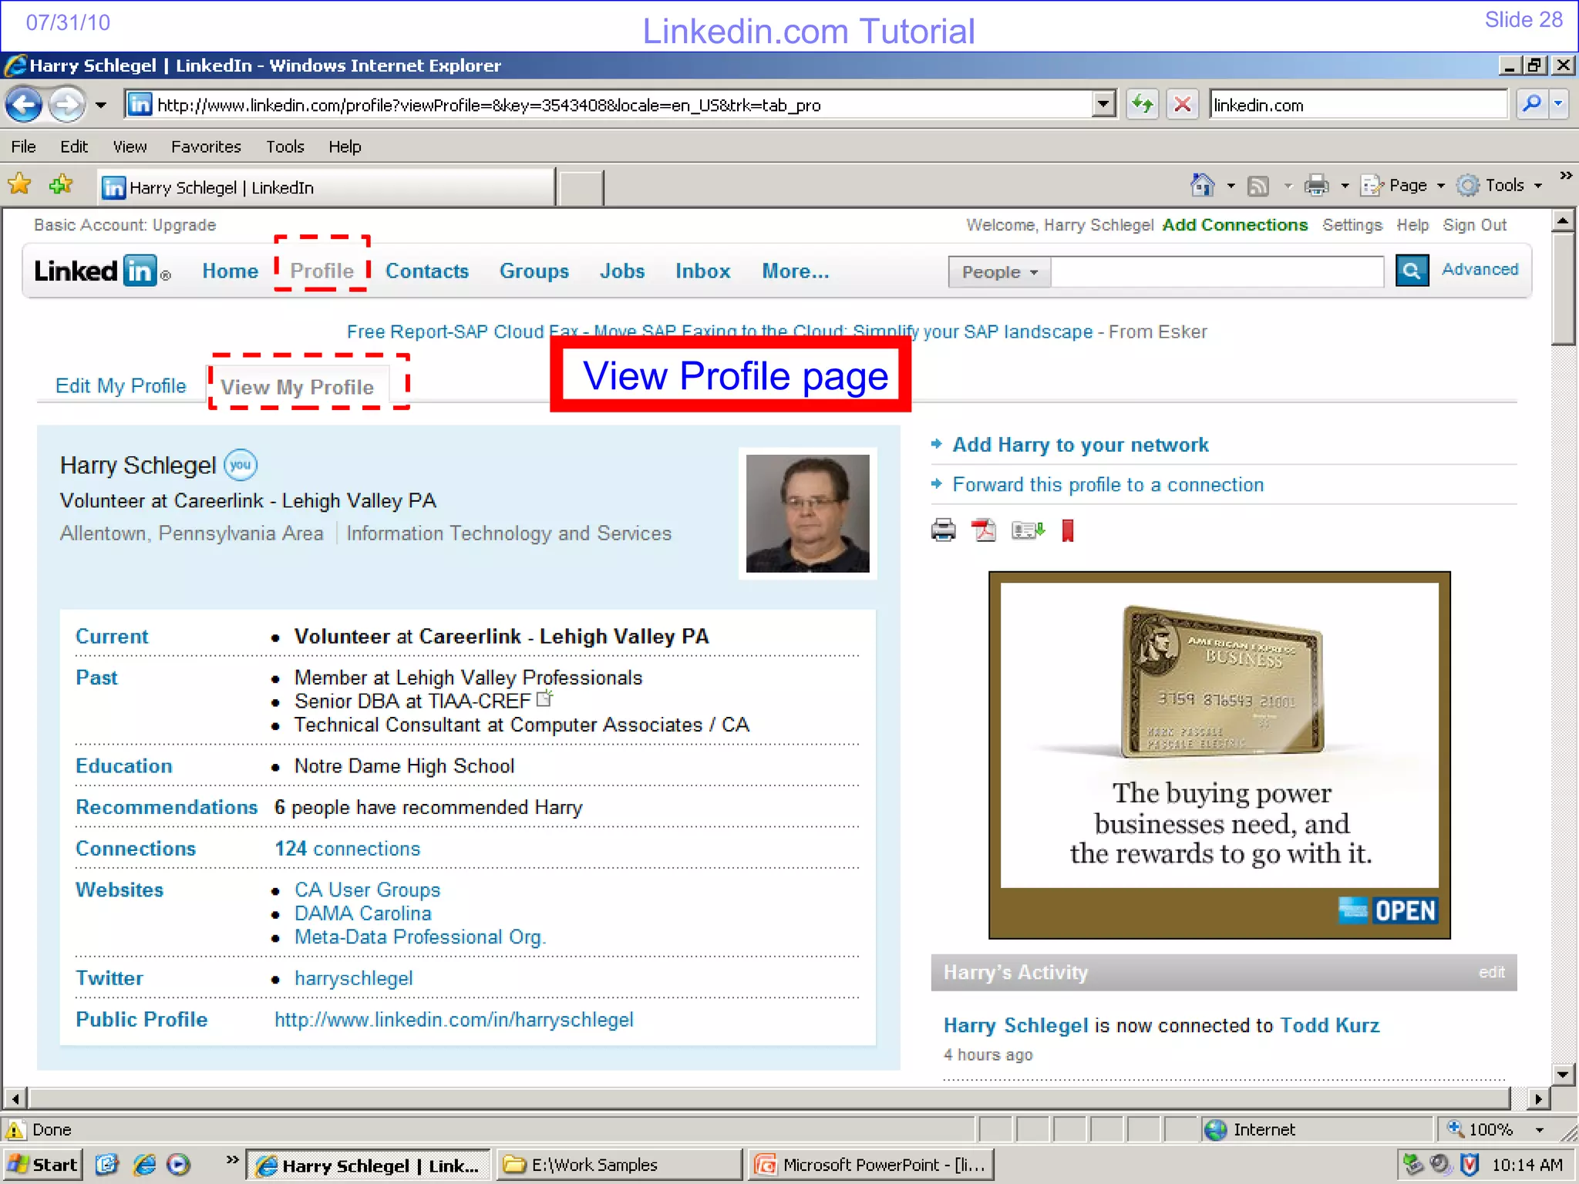Launch Internet Explorer from Quick Launch

coord(143,1164)
